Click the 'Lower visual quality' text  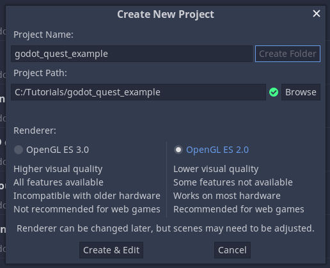(216, 169)
